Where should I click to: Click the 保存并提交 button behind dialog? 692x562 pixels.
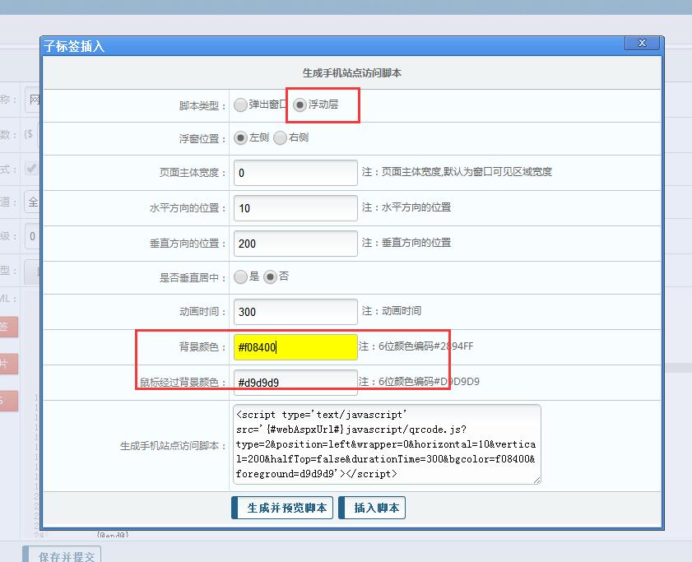point(63,555)
